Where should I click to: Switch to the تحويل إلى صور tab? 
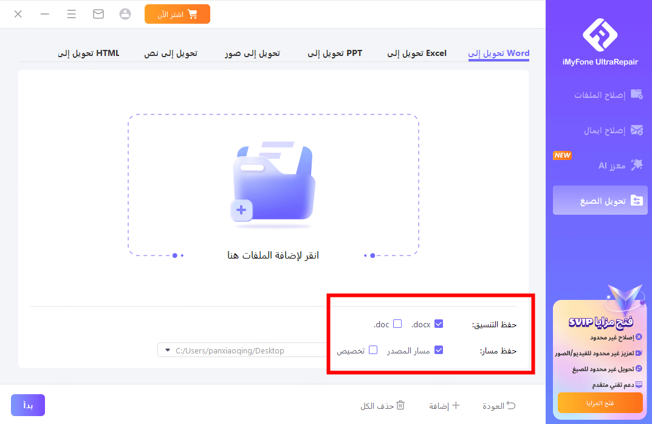pos(252,54)
